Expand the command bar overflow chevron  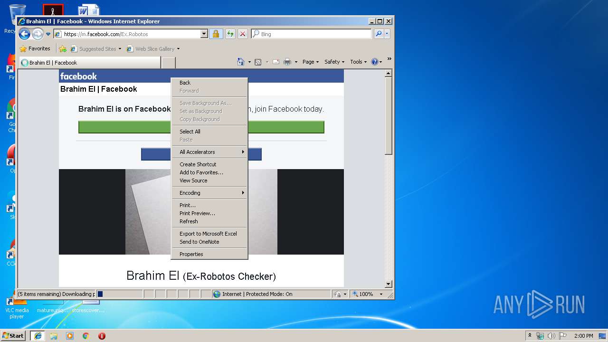click(389, 59)
